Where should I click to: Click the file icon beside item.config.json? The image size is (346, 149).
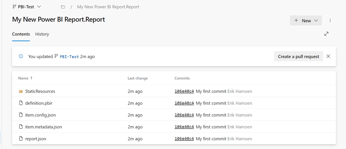pyautogui.click(x=21, y=115)
